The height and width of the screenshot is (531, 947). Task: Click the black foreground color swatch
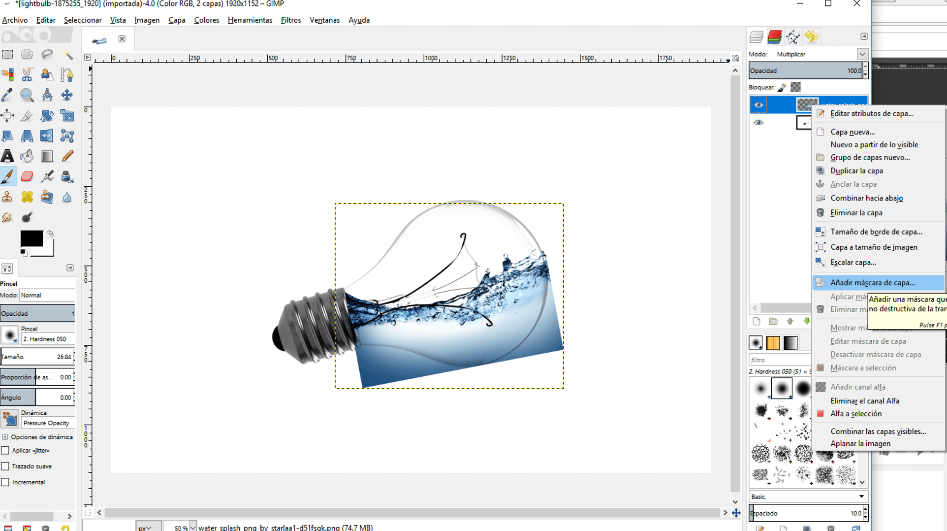point(31,238)
